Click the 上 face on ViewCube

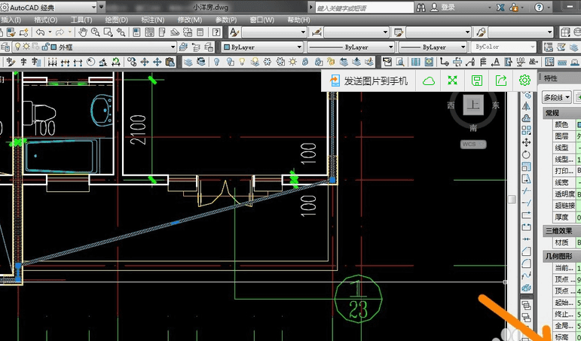pos(473,105)
